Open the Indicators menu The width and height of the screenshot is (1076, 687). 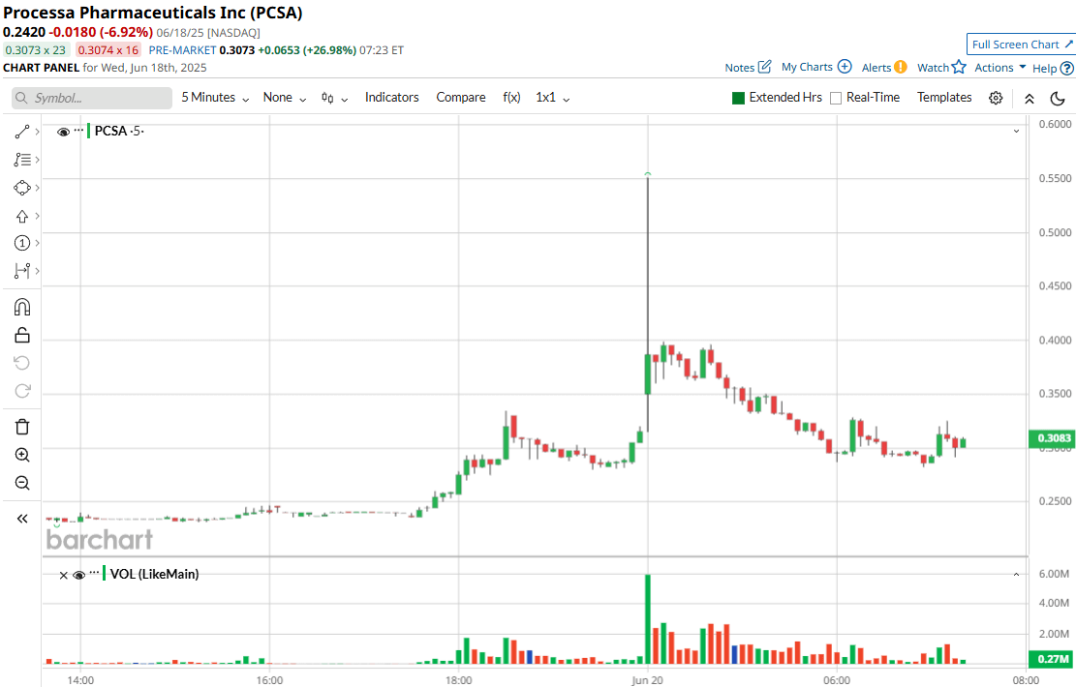(x=392, y=98)
